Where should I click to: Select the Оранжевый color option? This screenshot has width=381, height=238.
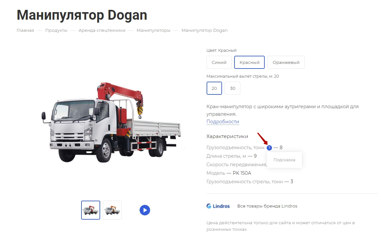(286, 62)
